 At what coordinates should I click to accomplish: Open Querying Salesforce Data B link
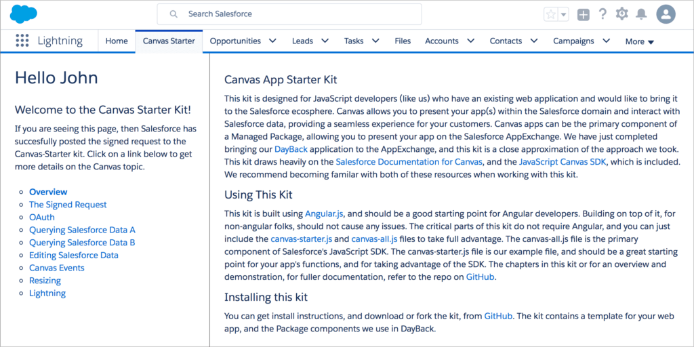click(x=82, y=243)
